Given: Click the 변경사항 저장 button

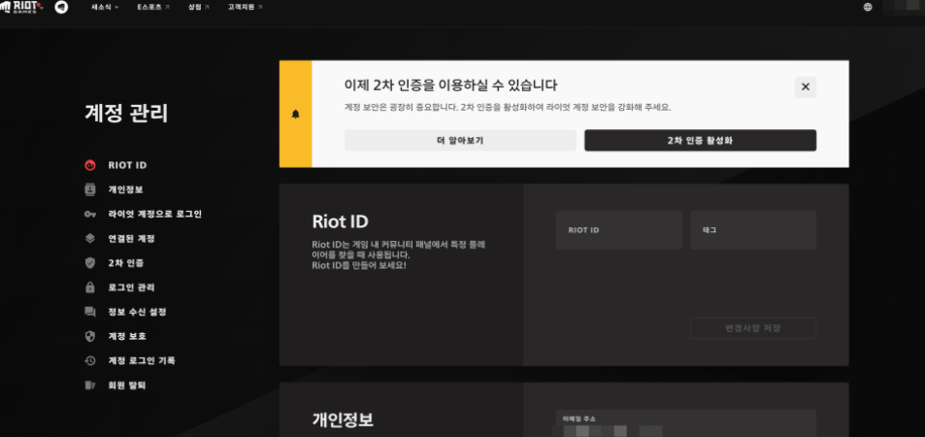Looking at the screenshot, I should (x=753, y=328).
